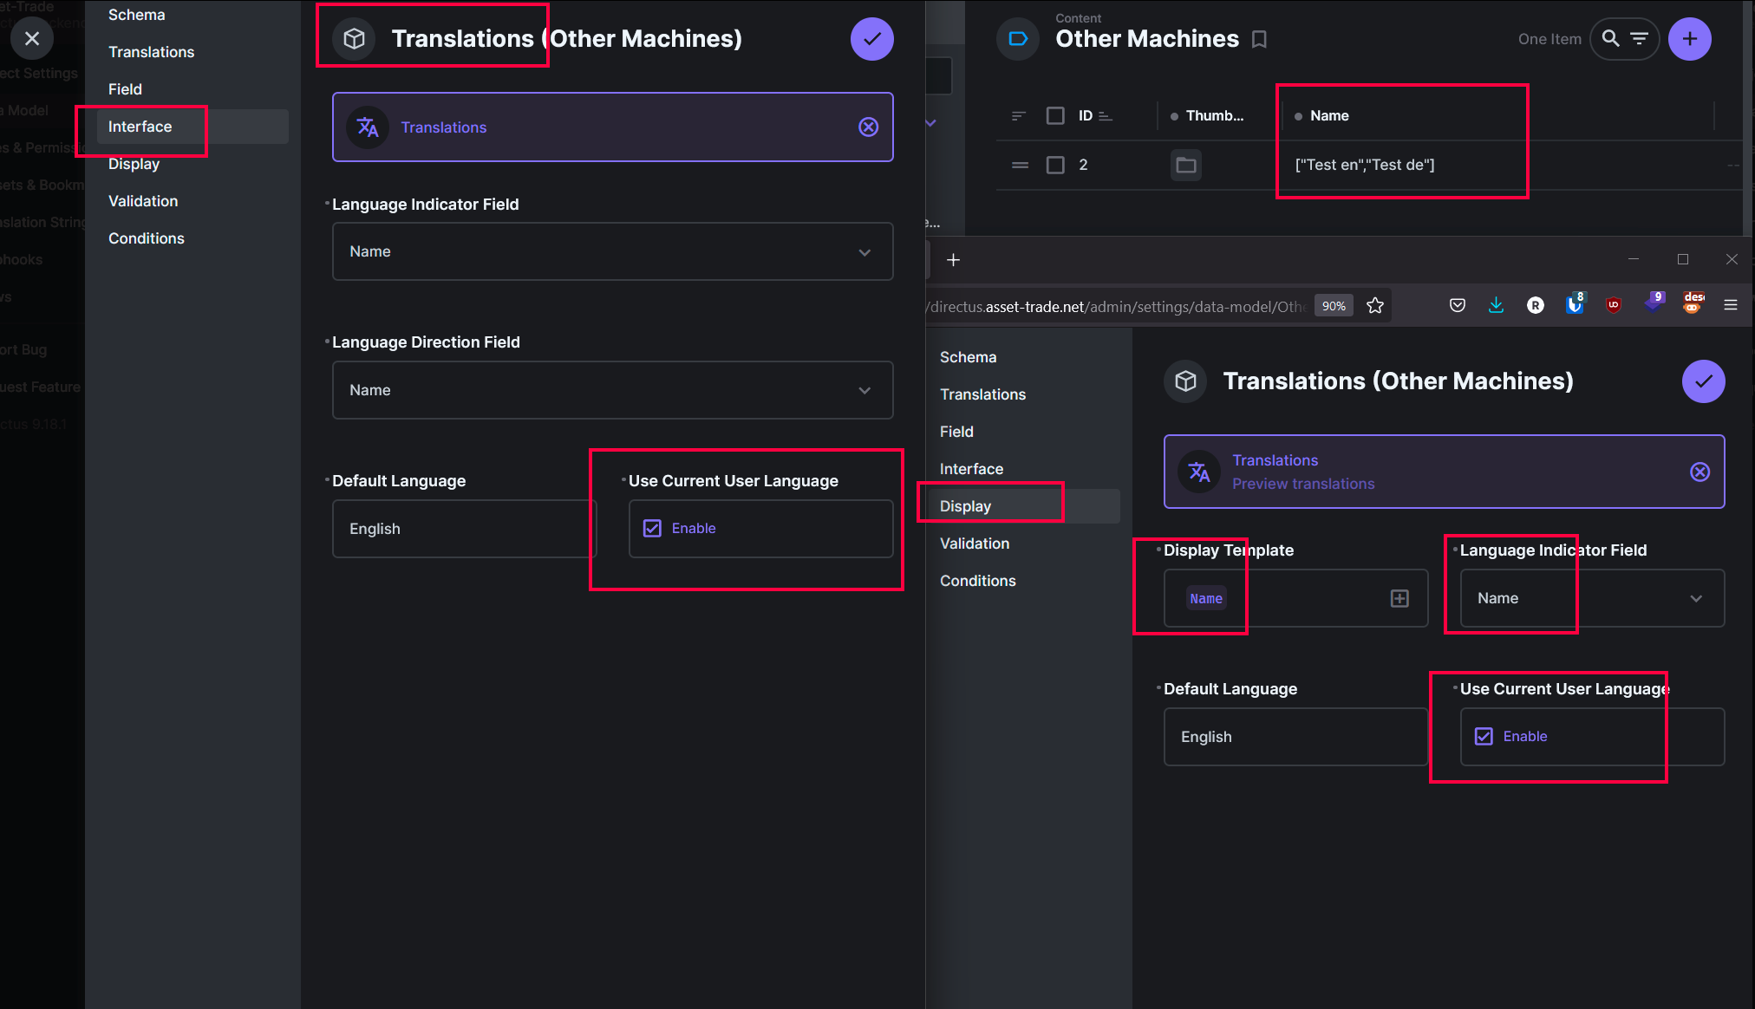Expand the Language Direction Field dropdown

pos(864,390)
